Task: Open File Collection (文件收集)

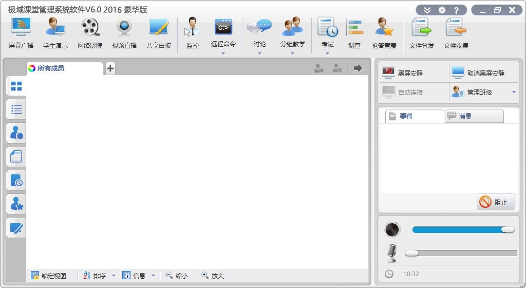Action: click(x=456, y=33)
